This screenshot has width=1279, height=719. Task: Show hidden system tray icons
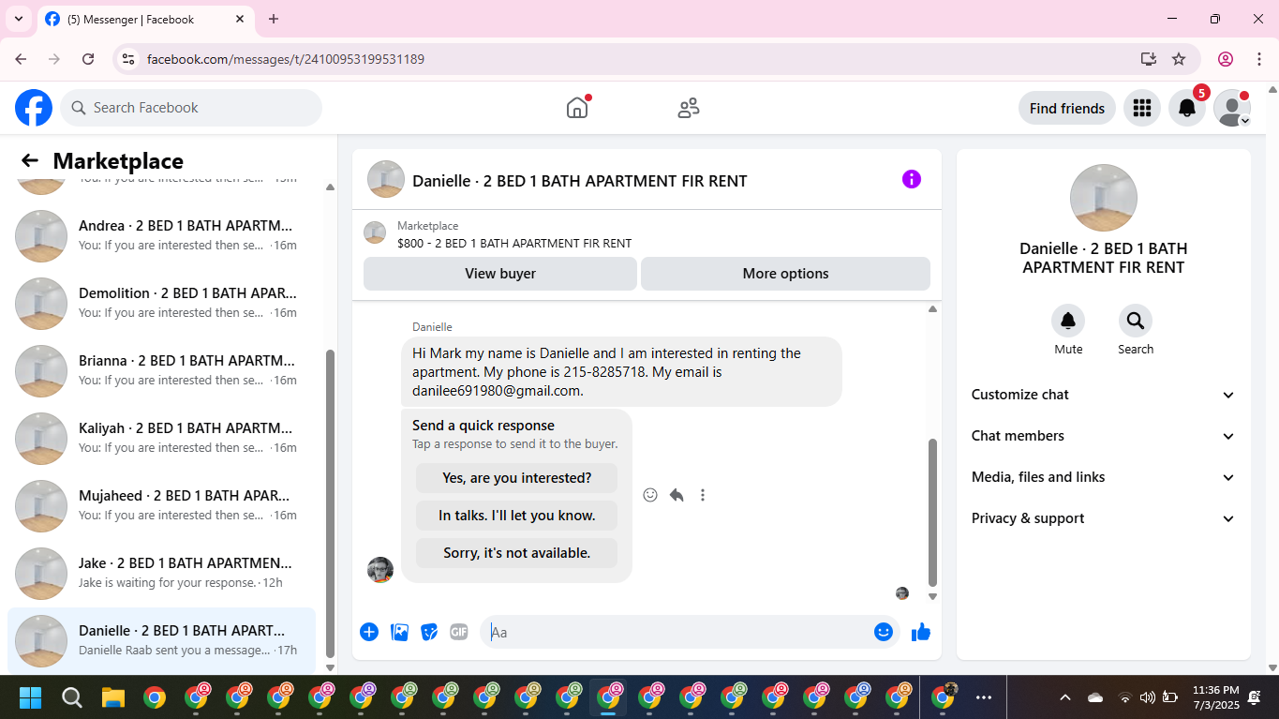click(x=1065, y=697)
